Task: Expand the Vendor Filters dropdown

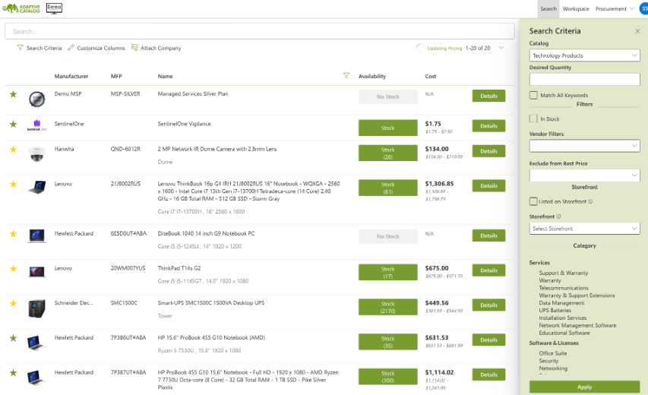Action: (584, 144)
